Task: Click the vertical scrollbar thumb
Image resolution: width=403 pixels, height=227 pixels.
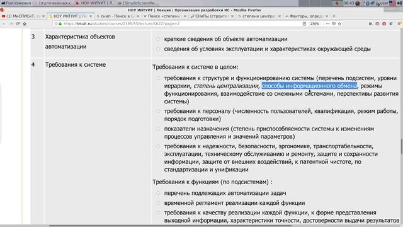Action: click(401, 146)
